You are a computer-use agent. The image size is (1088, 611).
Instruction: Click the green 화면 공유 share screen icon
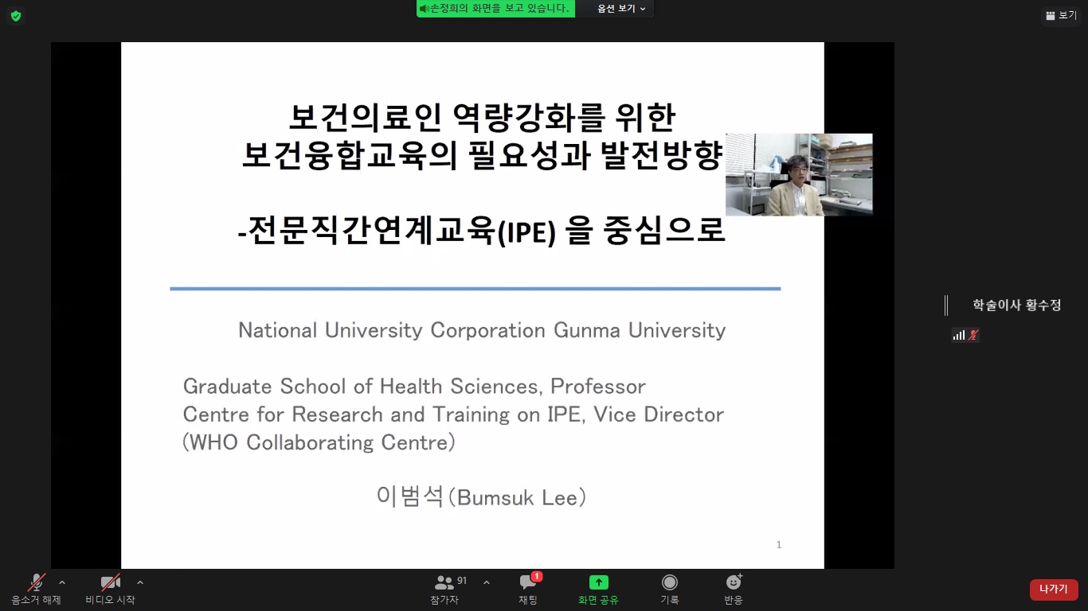tap(599, 582)
